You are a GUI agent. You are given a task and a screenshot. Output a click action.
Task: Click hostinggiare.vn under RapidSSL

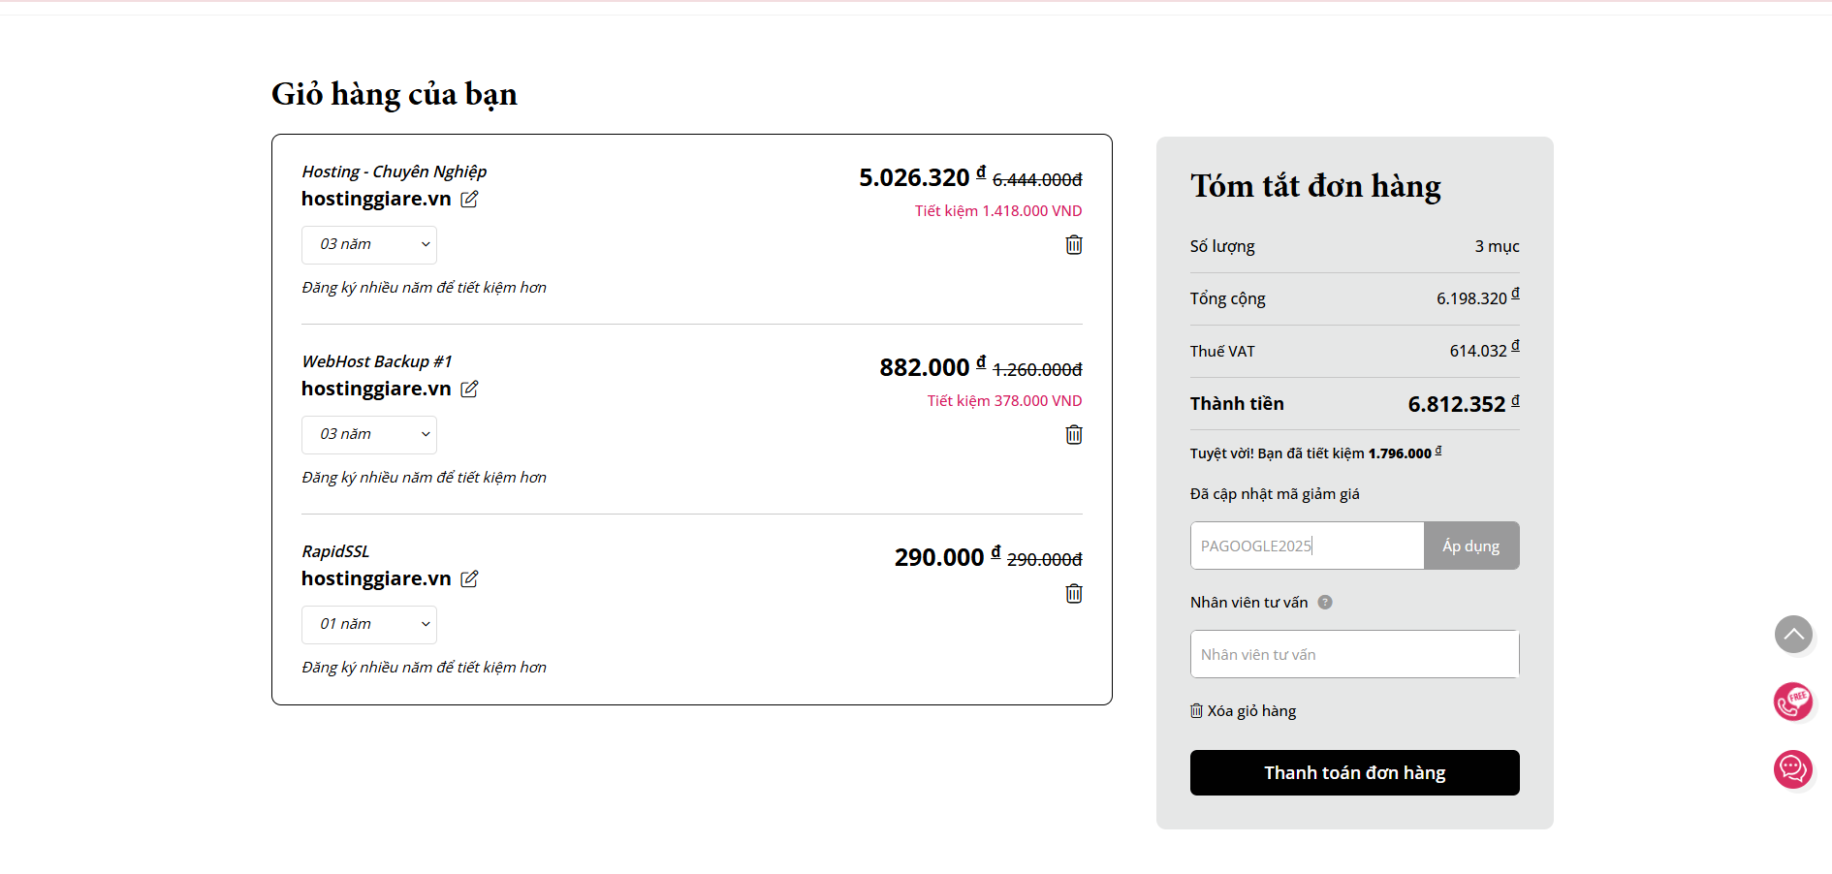376,579
